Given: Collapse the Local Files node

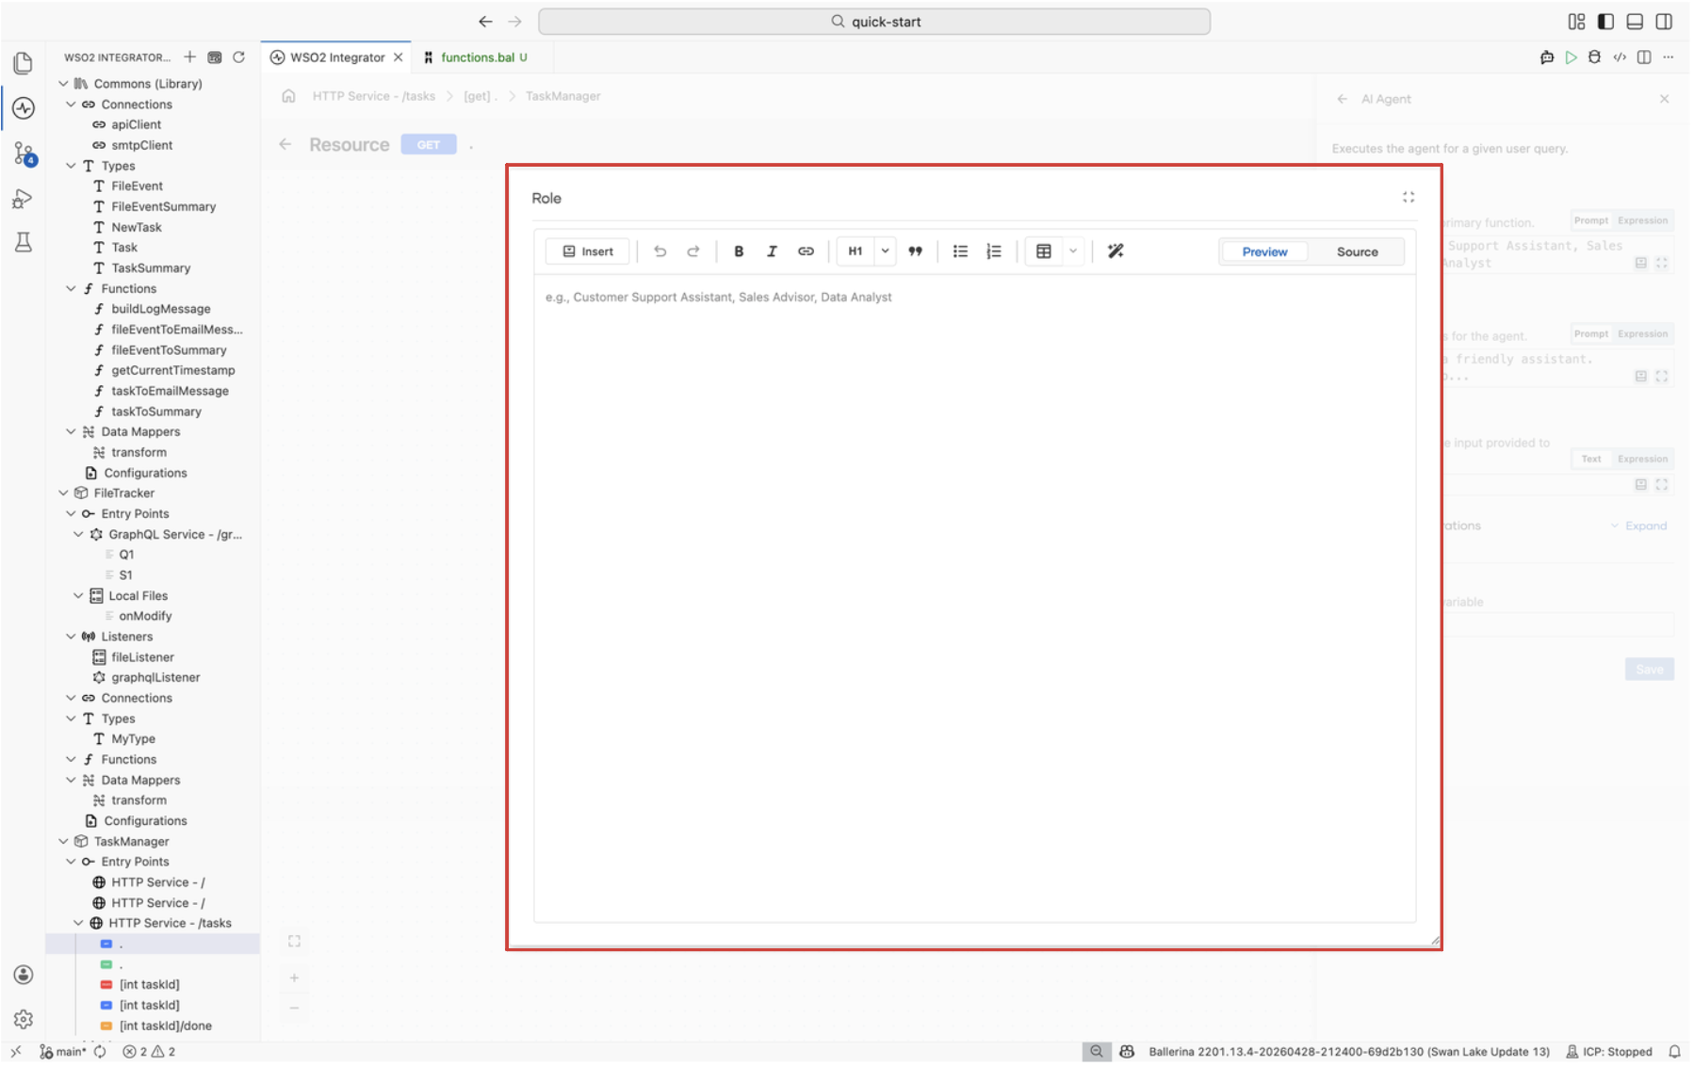Looking at the screenshot, I should (78, 596).
